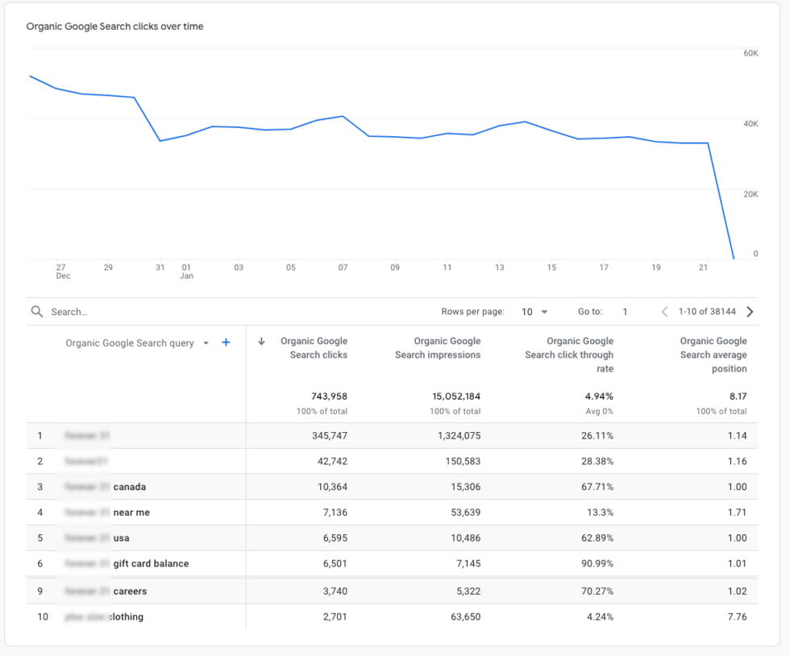The width and height of the screenshot is (790, 656).
Task: Click the descending sort arrow beside Search clicks
Action: 260,341
